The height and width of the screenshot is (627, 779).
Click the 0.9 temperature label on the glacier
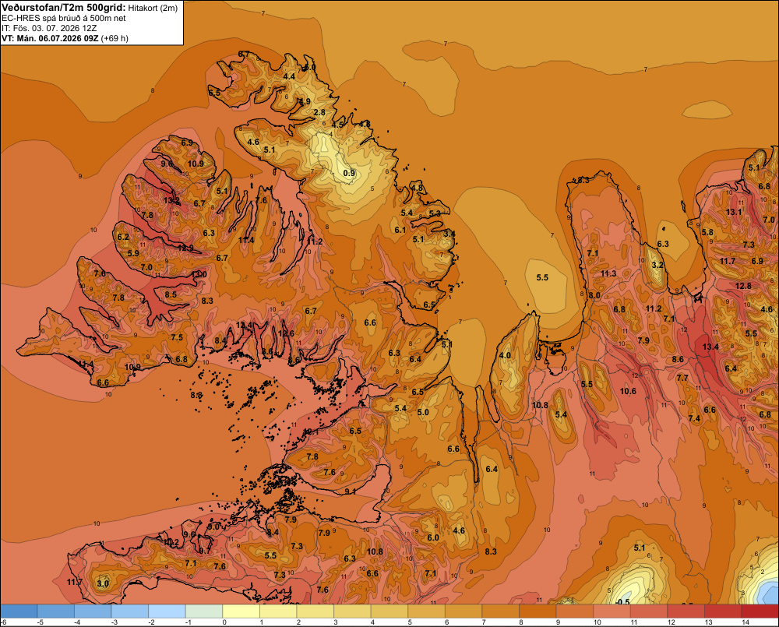(349, 173)
